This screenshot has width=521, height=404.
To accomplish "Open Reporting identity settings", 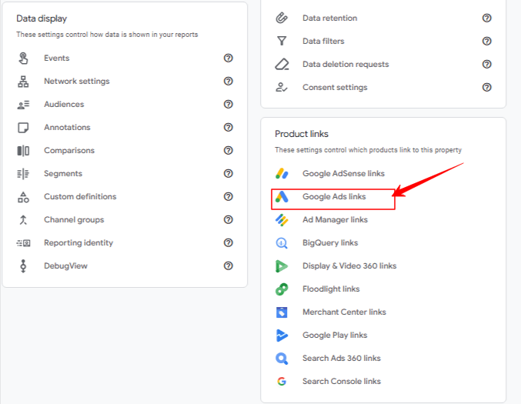I will (x=78, y=243).
